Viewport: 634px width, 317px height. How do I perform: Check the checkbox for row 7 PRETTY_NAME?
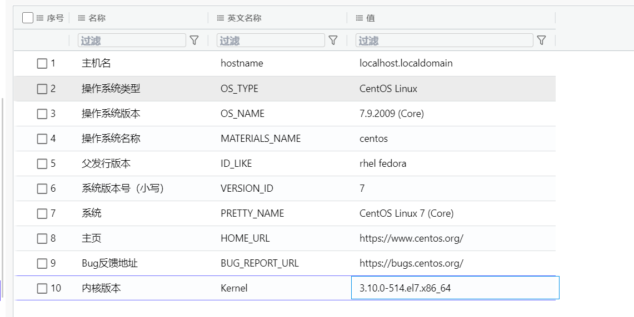[x=42, y=213]
